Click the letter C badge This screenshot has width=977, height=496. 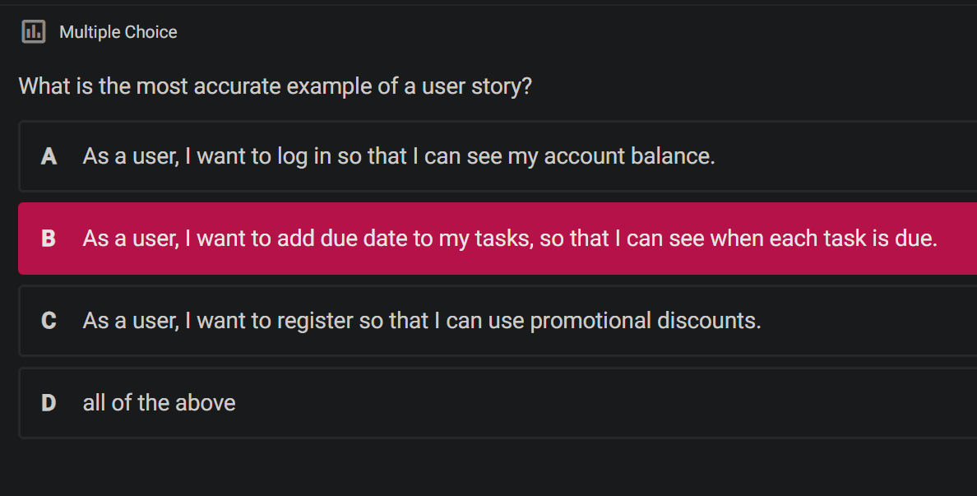click(x=49, y=321)
